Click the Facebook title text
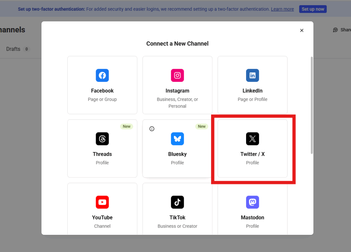The height and width of the screenshot is (252, 351). (102, 91)
